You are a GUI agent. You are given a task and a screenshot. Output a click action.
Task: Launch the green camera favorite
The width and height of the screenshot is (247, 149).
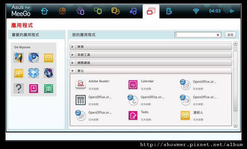tap(49, 89)
